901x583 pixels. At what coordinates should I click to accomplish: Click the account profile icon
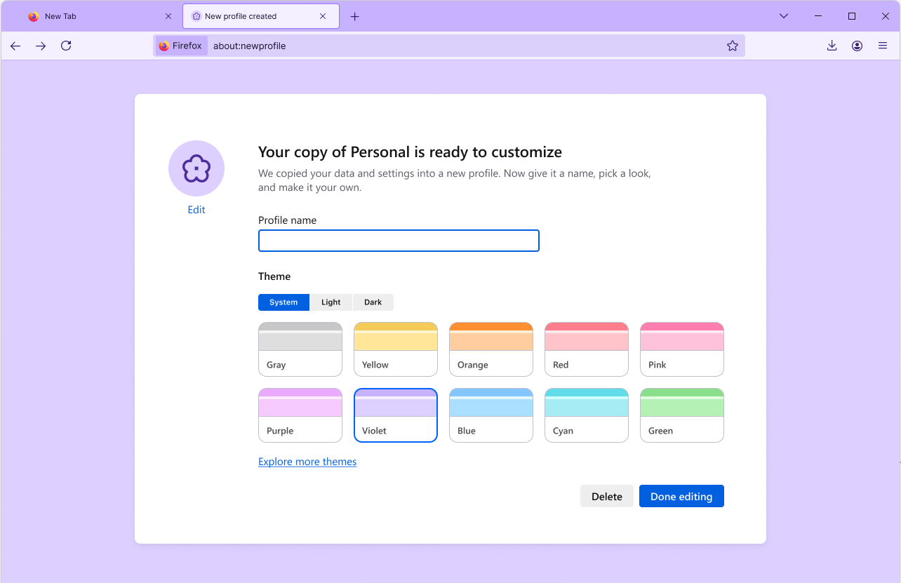(857, 46)
